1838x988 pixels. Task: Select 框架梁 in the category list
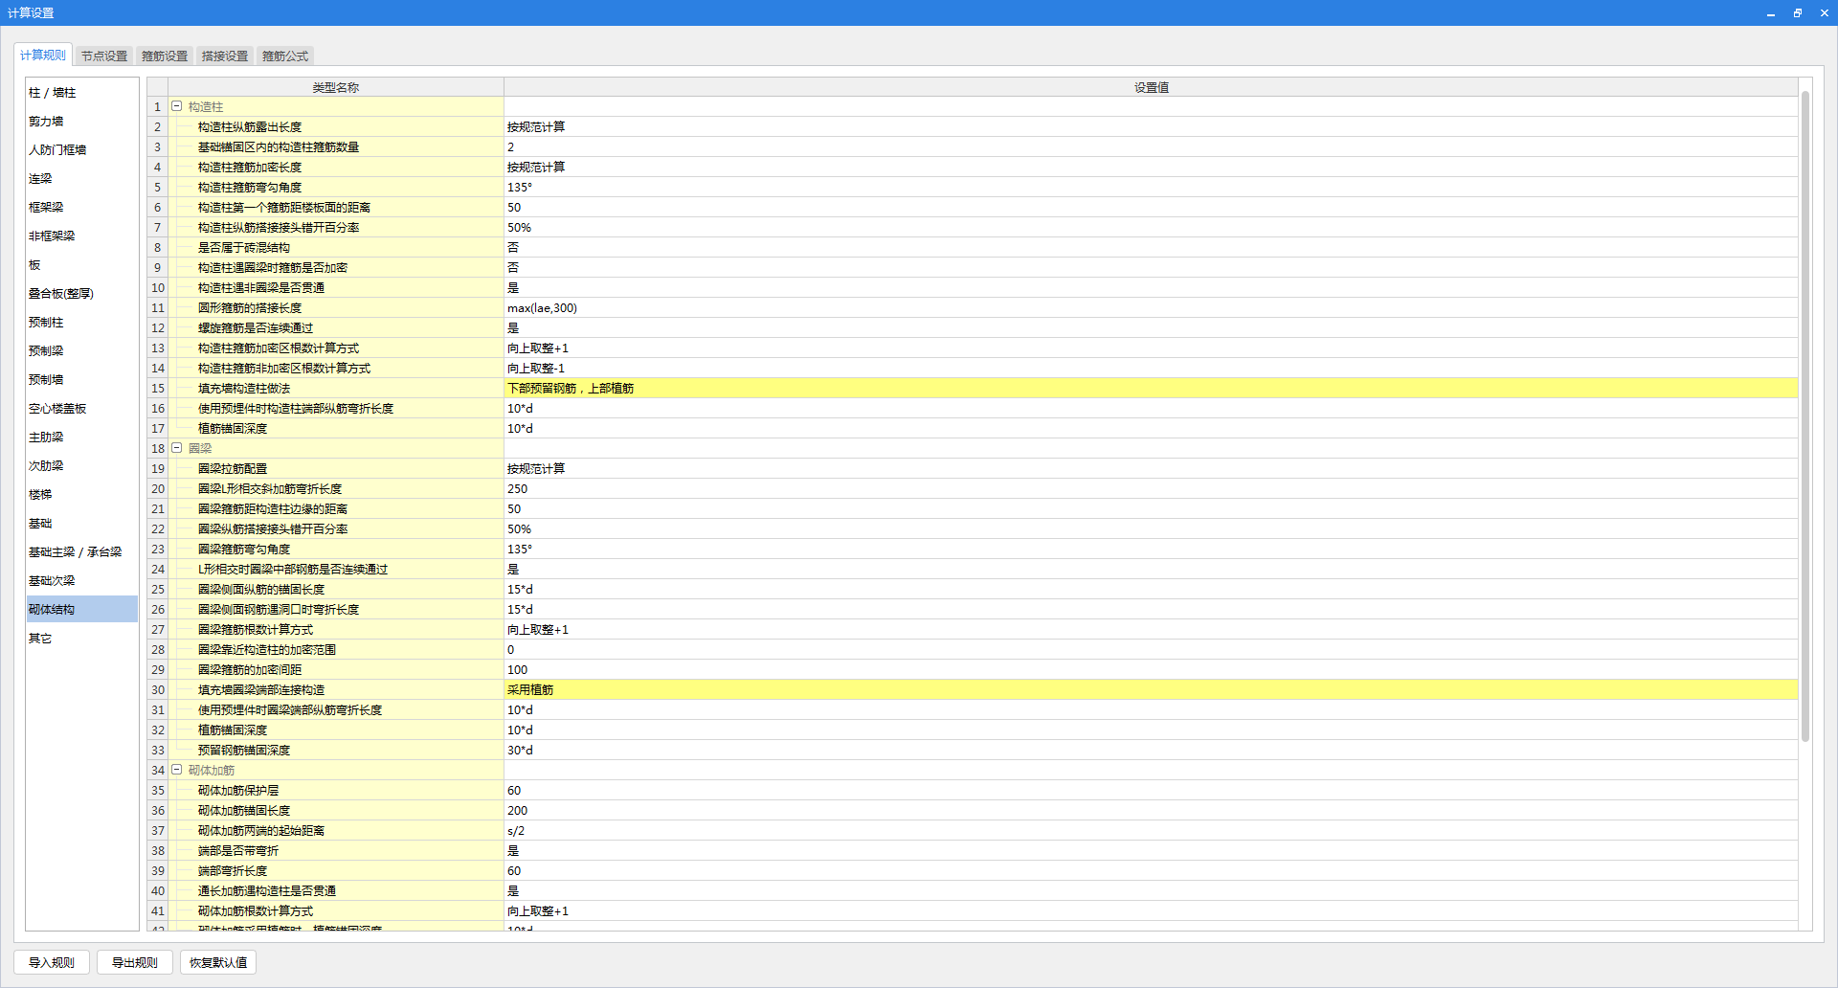click(x=82, y=208)
